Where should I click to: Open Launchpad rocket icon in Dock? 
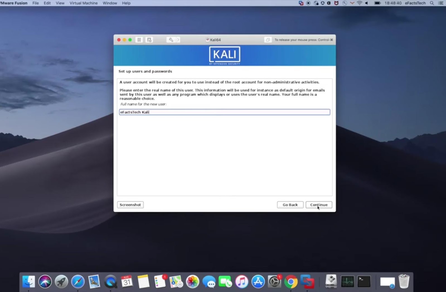(x=61, y=281)
